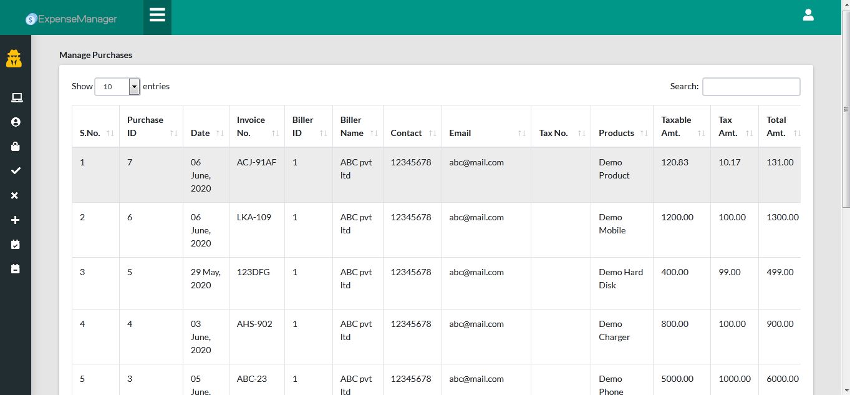Select the plus icon in the sidebar
The width and height of the screenshot is (850, 395).
[x=16, y=220]
